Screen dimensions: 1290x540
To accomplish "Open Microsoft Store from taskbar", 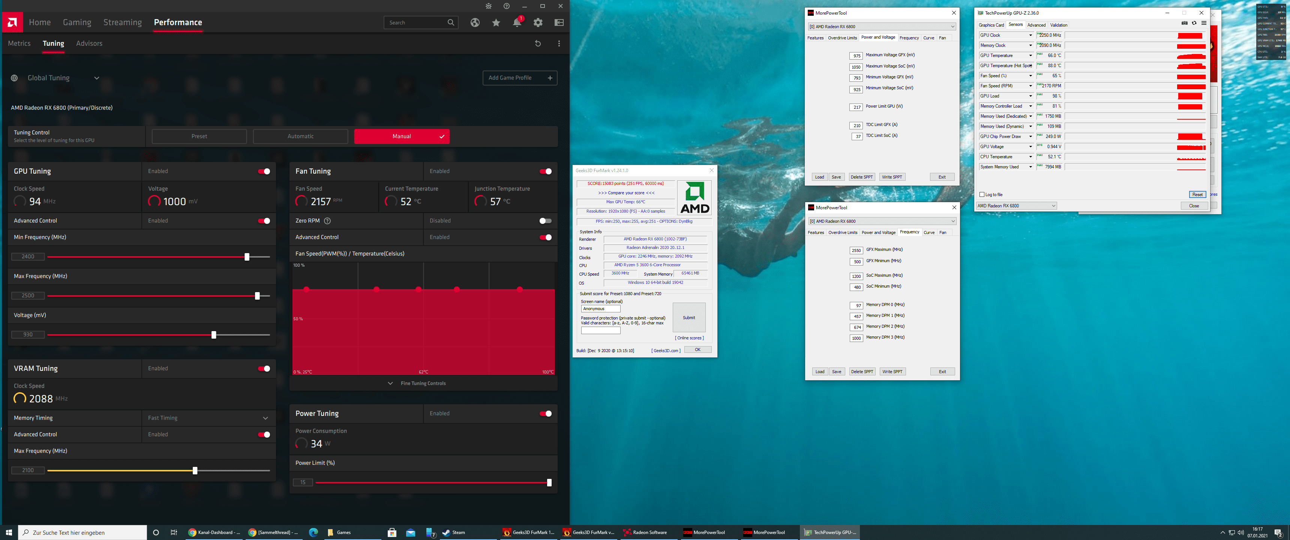I will click(392, 532).
